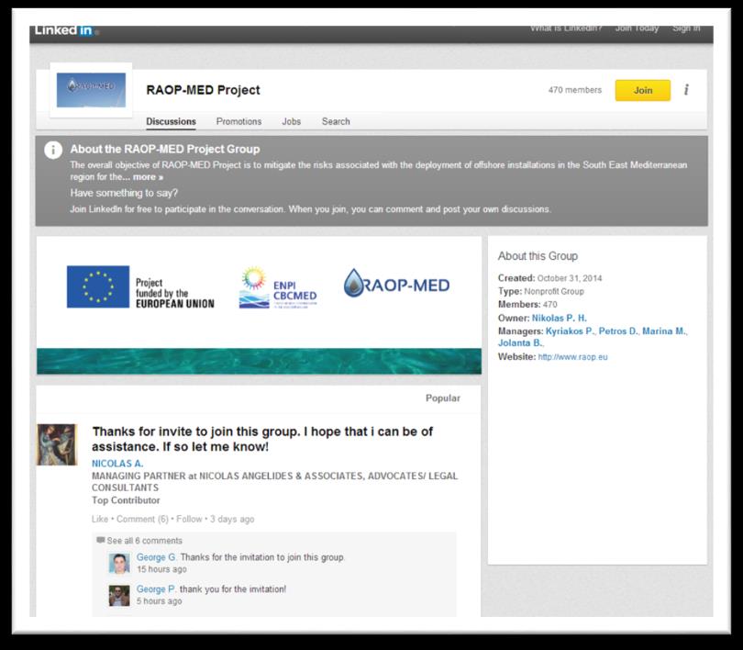Click "About the RAOP-MED Project Group" heading
The width and height of the screenshot is (743, 650).
(x=165, y=150)
